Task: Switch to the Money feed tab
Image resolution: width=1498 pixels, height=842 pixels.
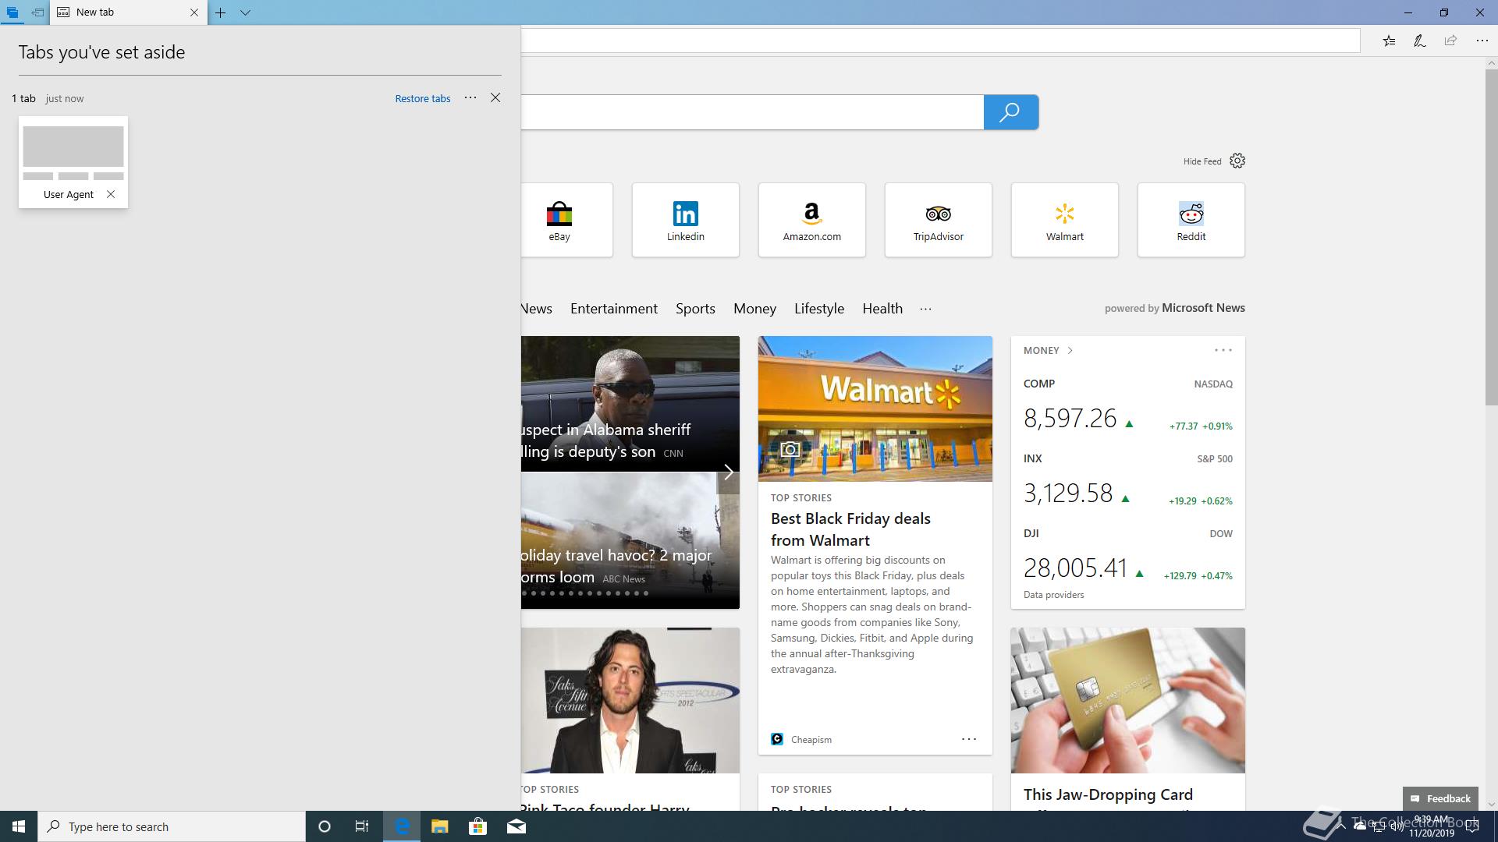Action: 754,309
